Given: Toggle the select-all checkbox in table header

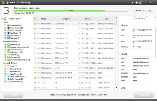Looking at the screenshot, I should 35,19.
